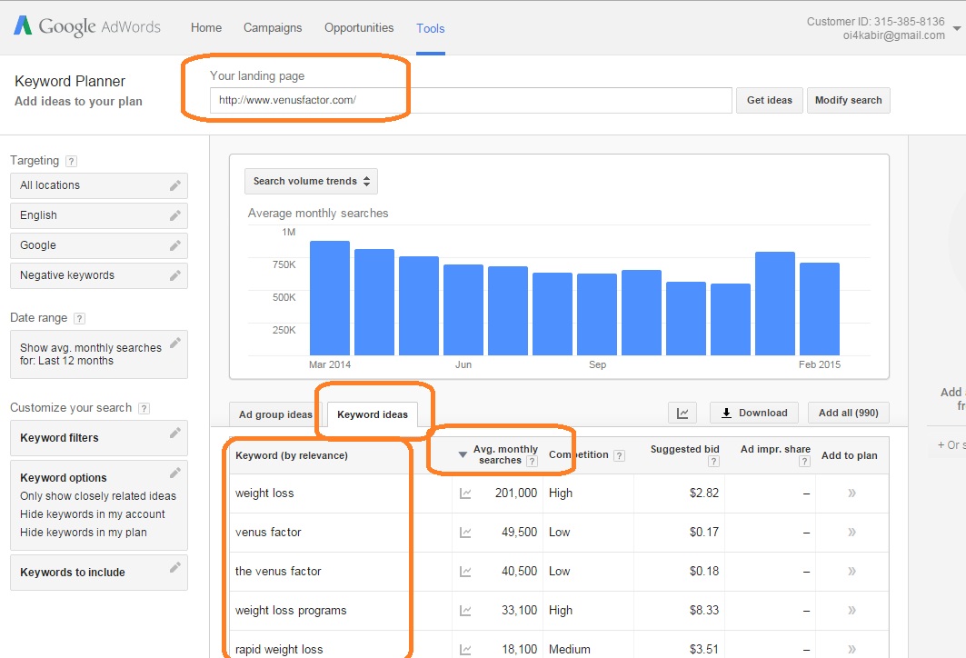Click the pencil icon next to Keyword options
The image size is (966, 658).
pos(175,473)
